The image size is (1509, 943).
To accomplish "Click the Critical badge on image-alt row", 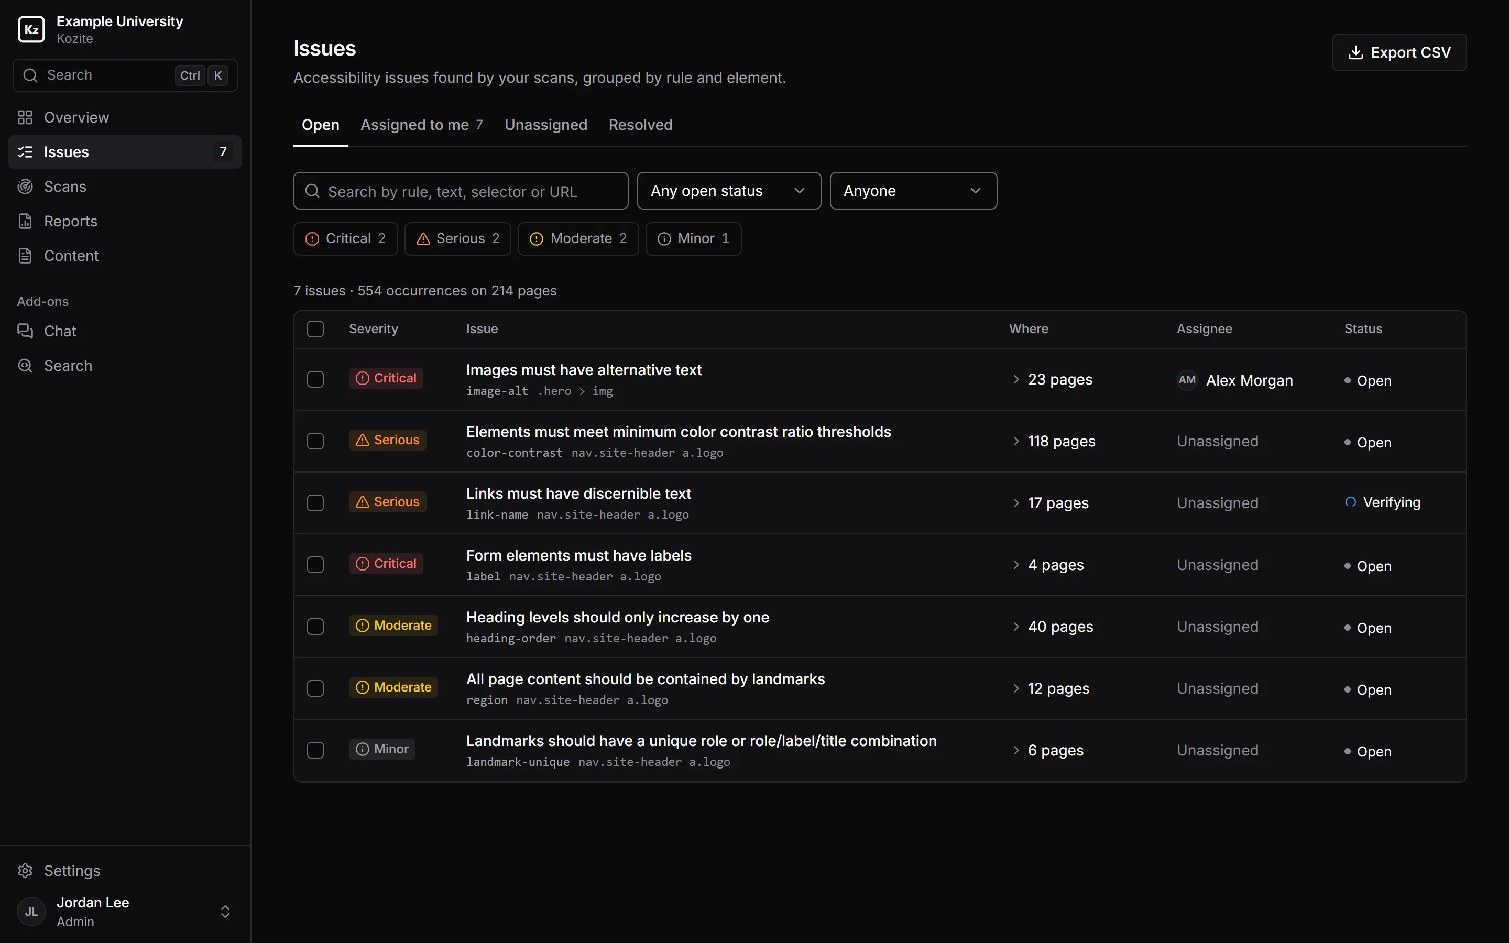I will (x=386, y=378).
